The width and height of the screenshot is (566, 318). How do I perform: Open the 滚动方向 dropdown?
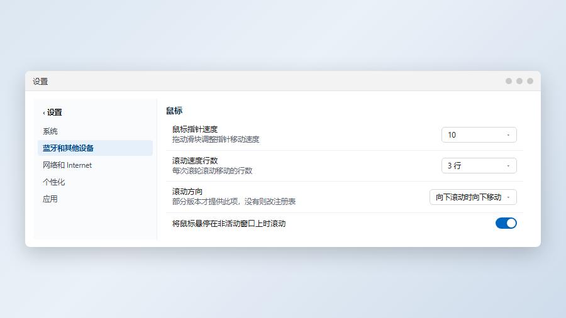click(x=473, y=197)
